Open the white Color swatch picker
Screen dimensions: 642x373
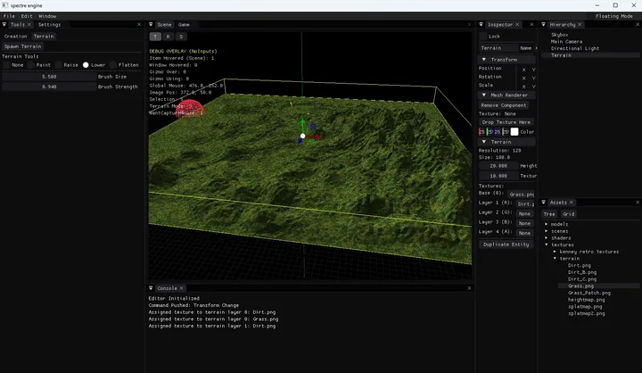[514, 131]
